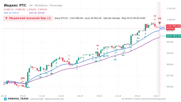The image size is (181, 102).
Task: Click the triangle in the bearish bar badge
Action: [7, 18]
